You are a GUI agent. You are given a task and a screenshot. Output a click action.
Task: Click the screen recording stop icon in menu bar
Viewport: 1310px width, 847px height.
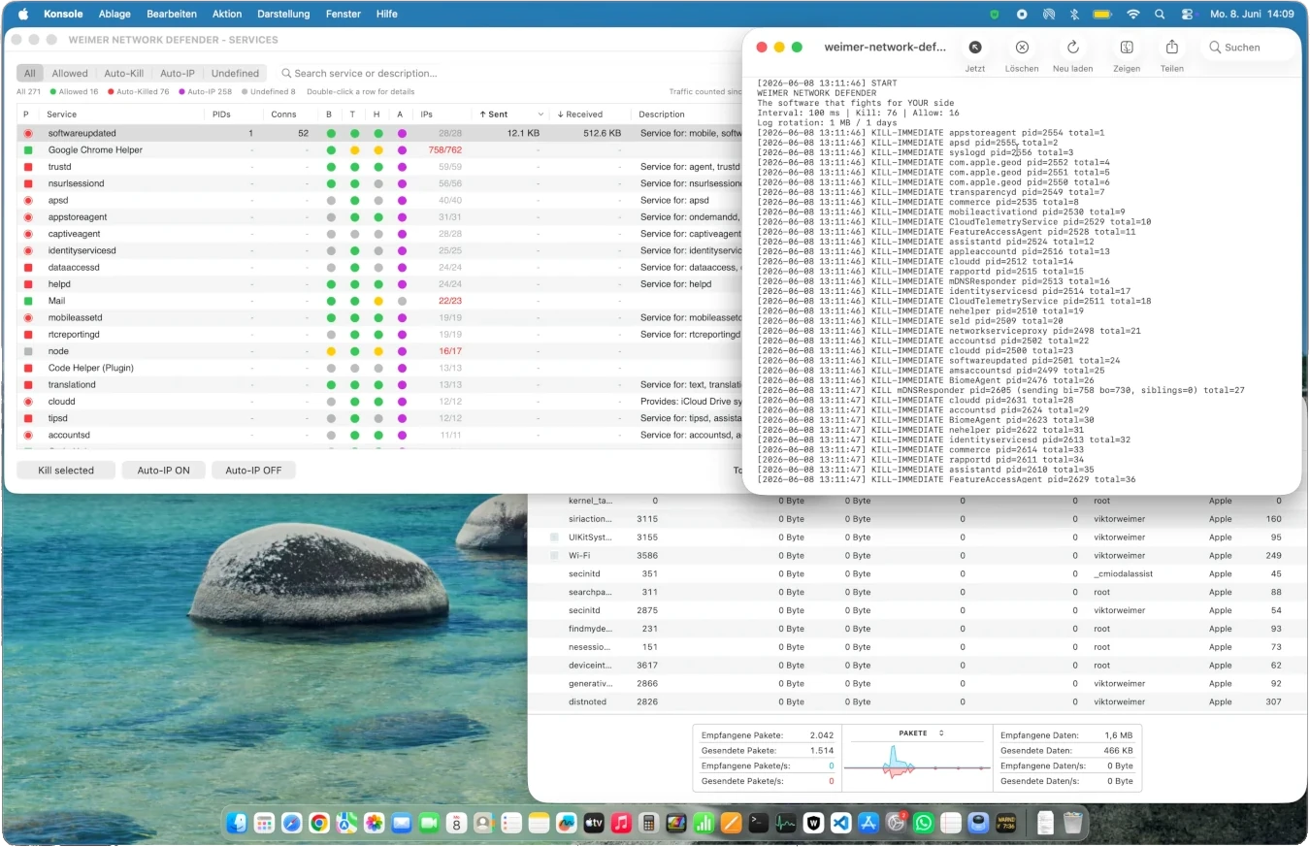pyautogui.click(x=1022, y=15)
